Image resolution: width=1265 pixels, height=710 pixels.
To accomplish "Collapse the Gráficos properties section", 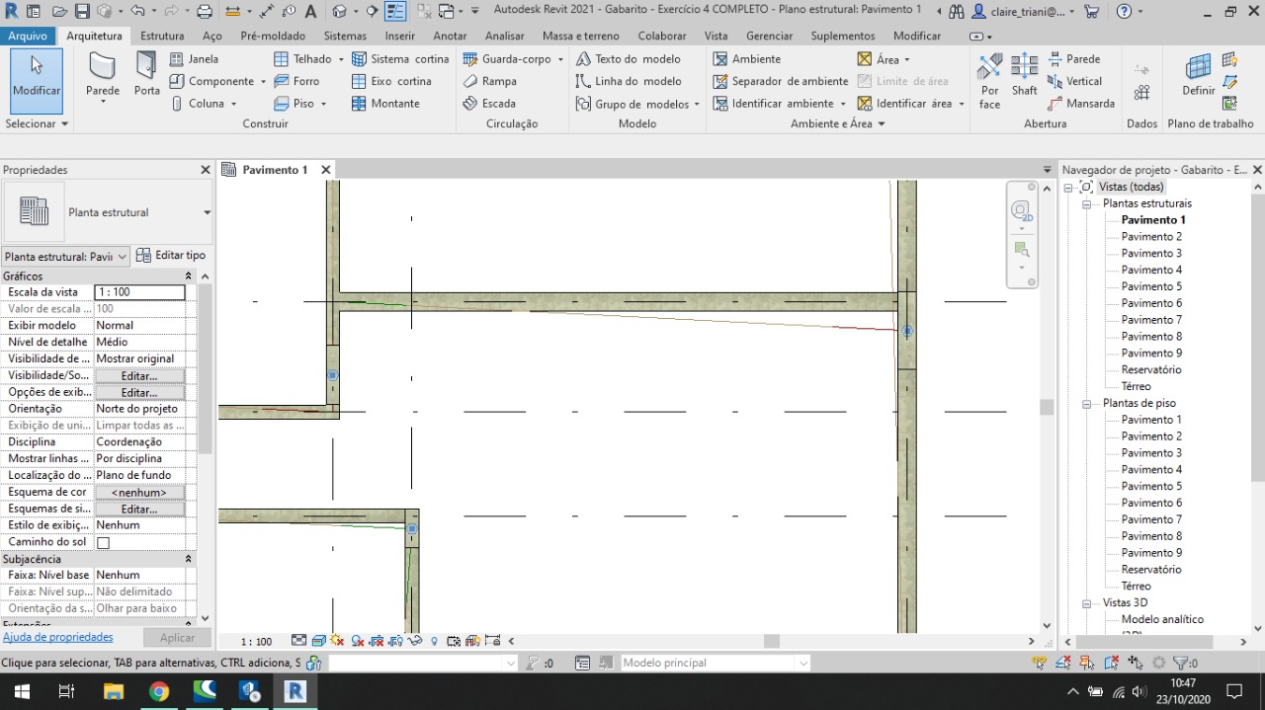I will click(188, 276).
